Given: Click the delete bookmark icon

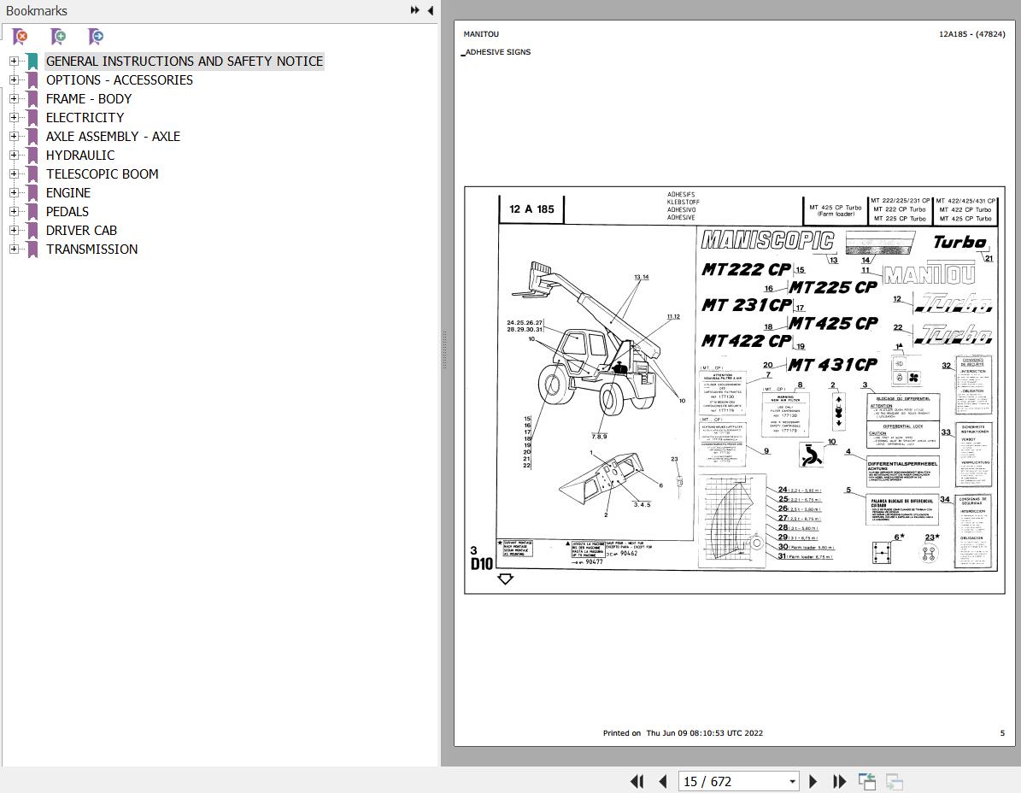Looking at the screenshot, I should click(21, 37).
